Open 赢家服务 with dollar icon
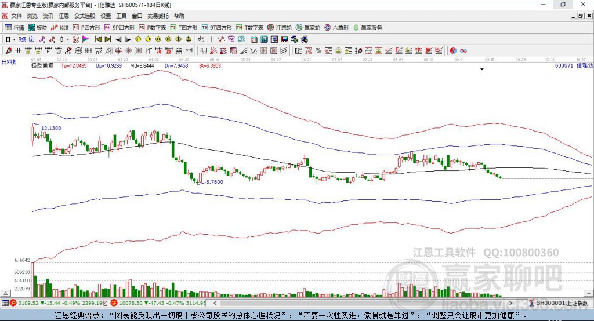The image size is (594, 321). [367, 28]
